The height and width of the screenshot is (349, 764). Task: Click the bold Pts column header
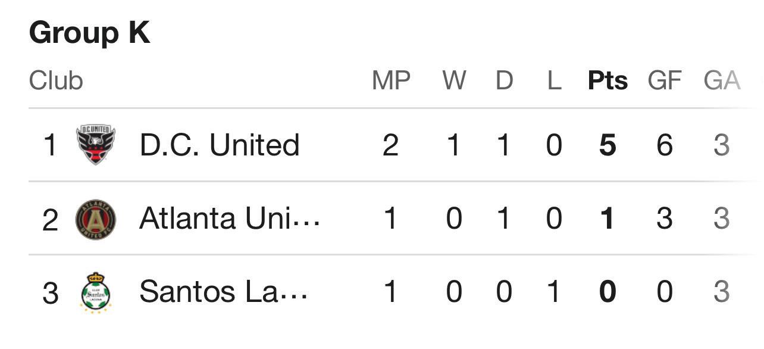click(x=608, y=80)
